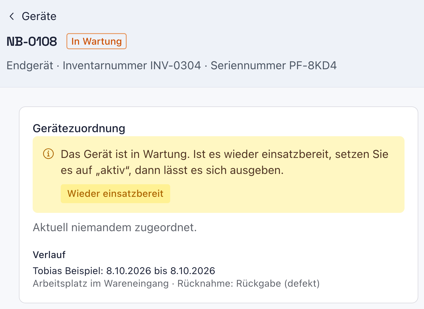Click the text 'Inventarnummer INV-0304'
This screenshot has height=309, width=424.
(132, 66)
